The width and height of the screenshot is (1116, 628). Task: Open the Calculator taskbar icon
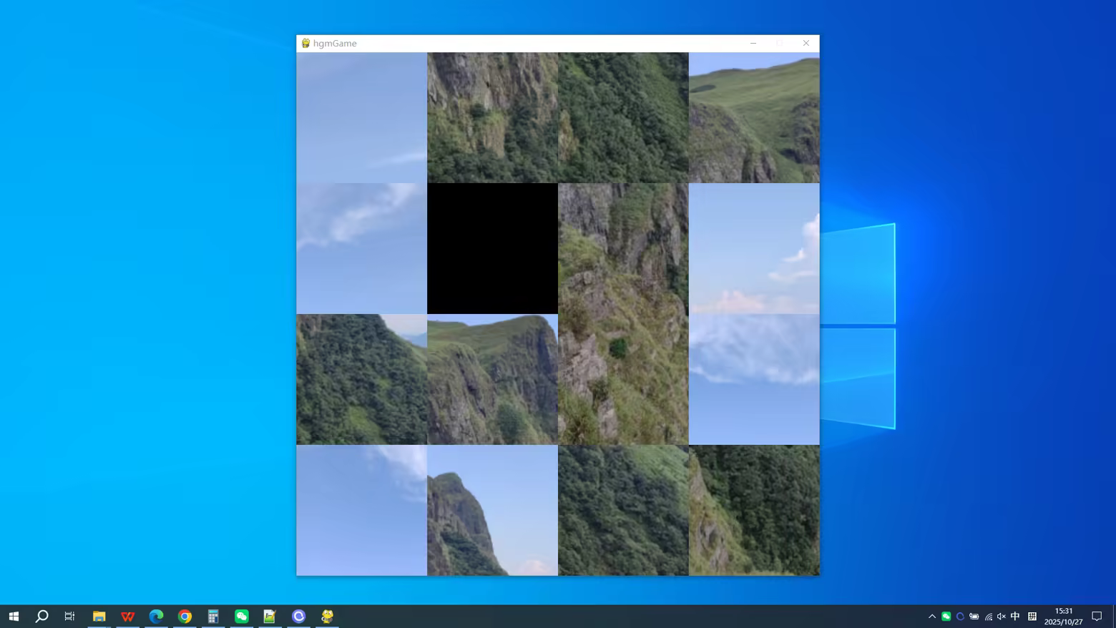tap(213, 616)
